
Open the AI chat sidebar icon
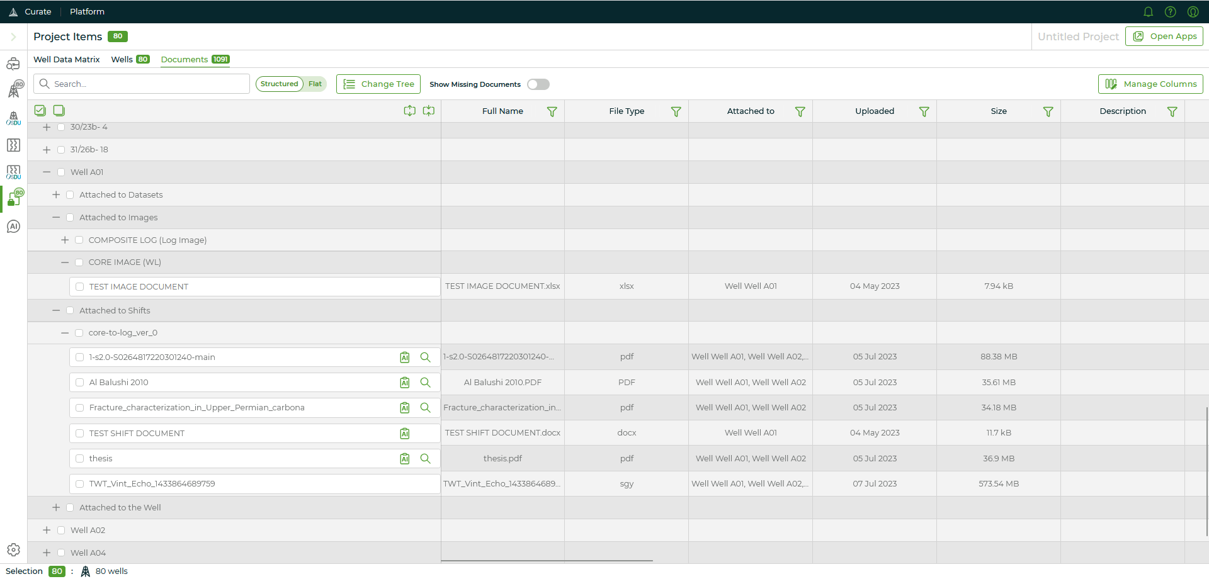[x=13, y=227]
